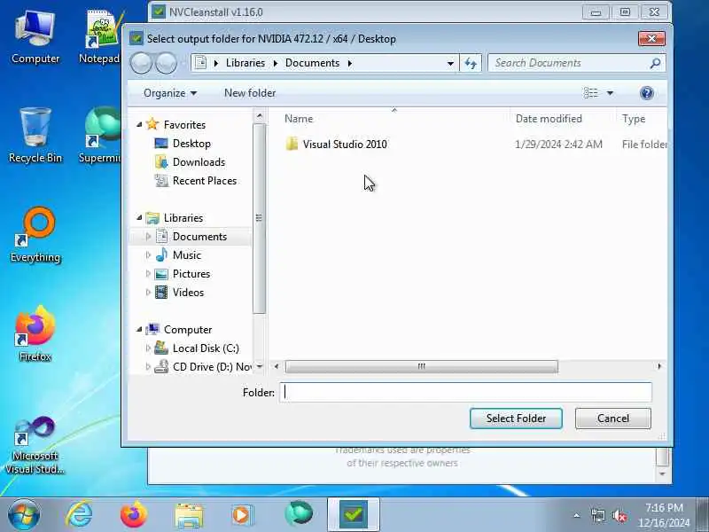Collapse the Libraries tree group

pyautogui.click(x=139, y=217)
